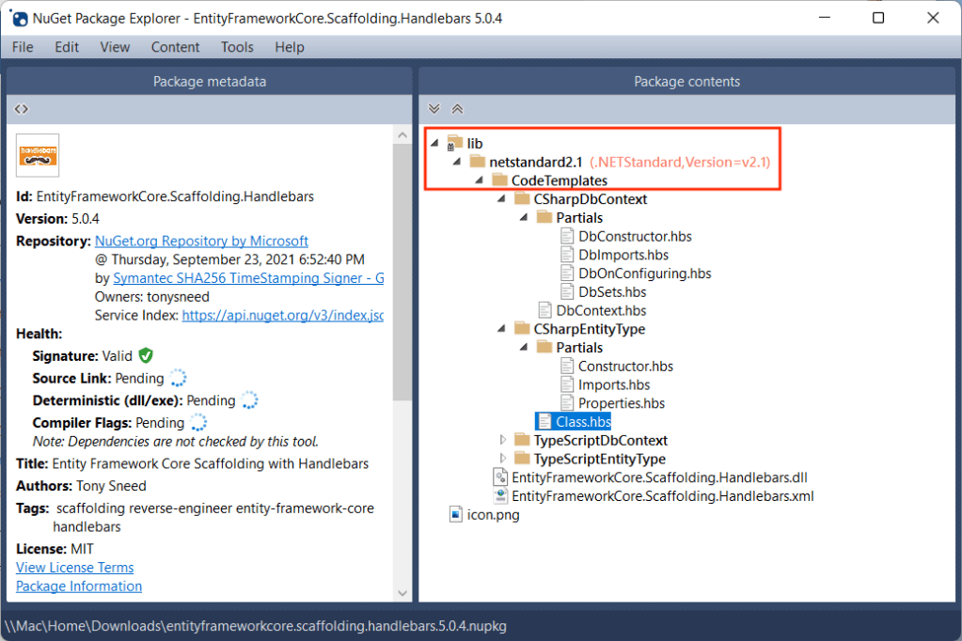
Task: Collapse the CSharpEntityType folder arrow
Action: [502, 329]
